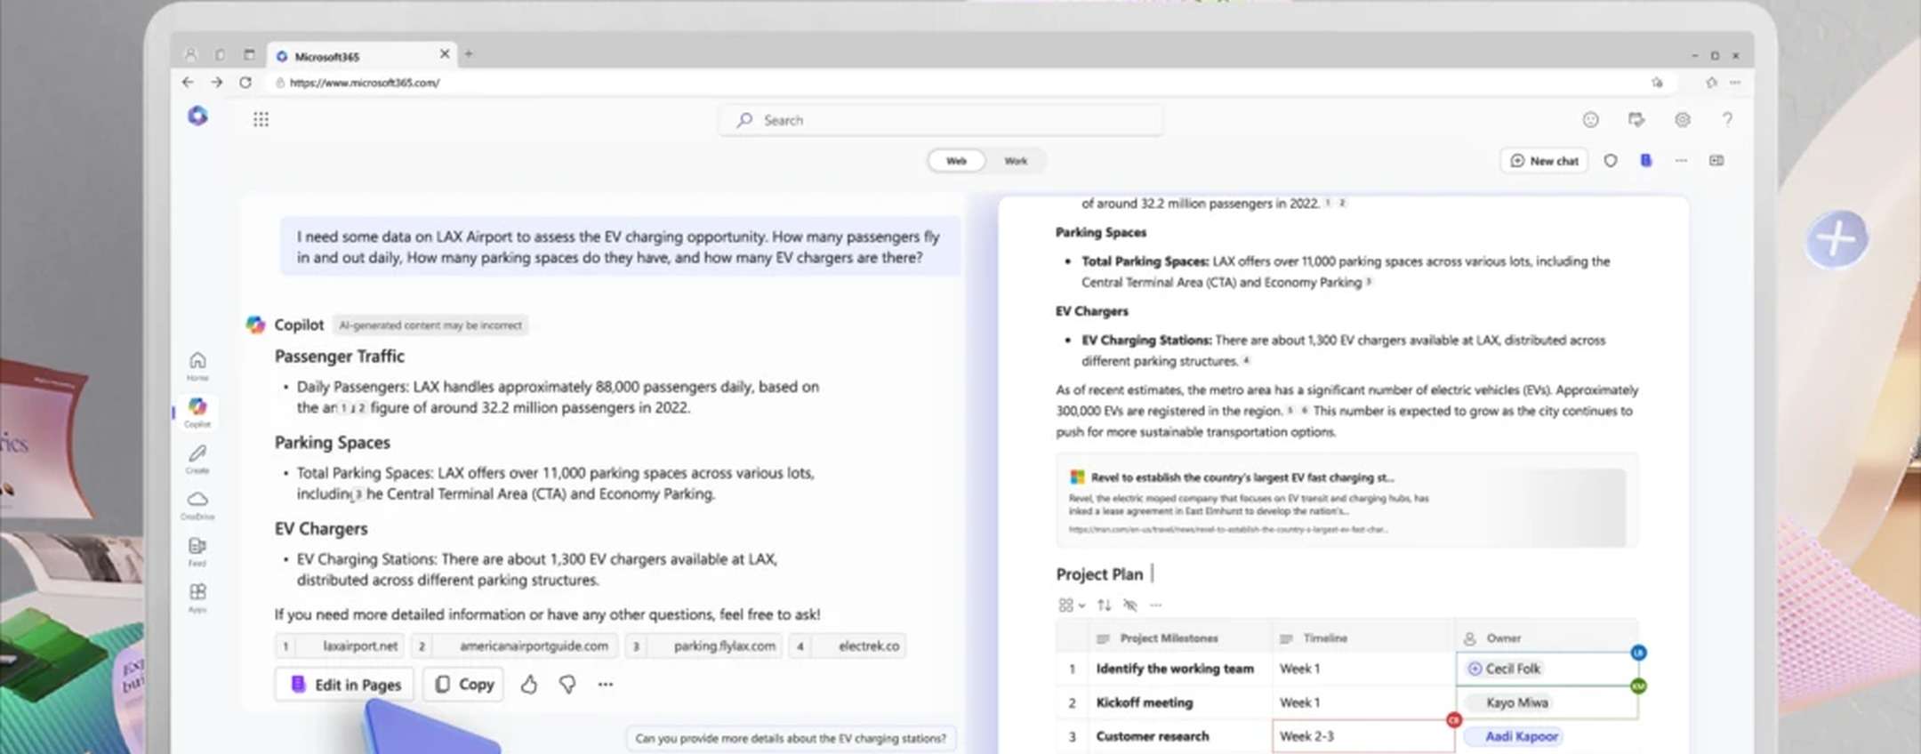Open the help question mark icon
Viewport: 1921px width, 754px height.
click(1727, 119)
